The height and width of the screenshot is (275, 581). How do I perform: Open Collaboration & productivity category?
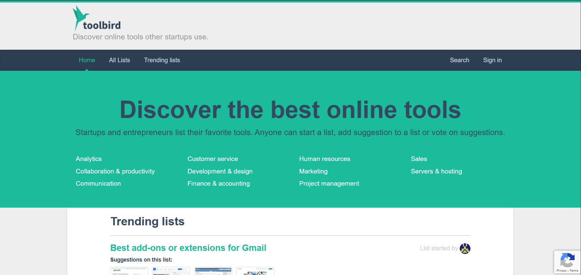(x=115, y=171)
